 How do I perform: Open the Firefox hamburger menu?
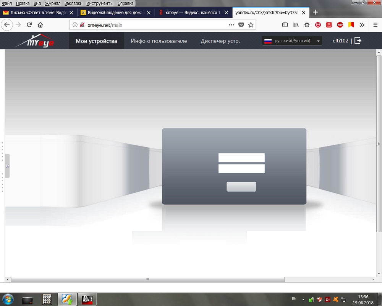pyautogui.click(x=375, y=25)
